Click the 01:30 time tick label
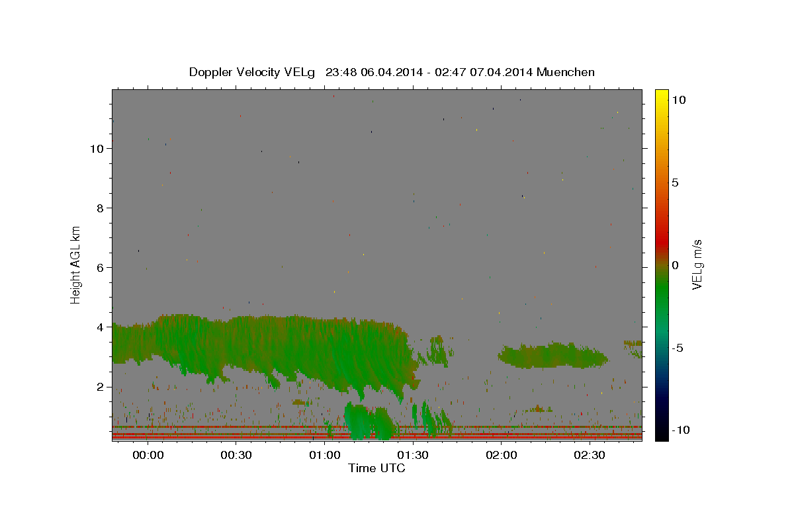This screenshot has width=794, height=529. pos(413,456)
